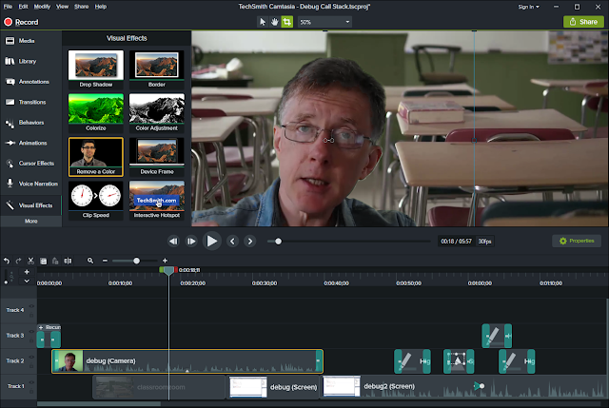The height and width of the screenshot is (408, 609).
Task: Select the Drop Shadow effect
Action: 96,69
